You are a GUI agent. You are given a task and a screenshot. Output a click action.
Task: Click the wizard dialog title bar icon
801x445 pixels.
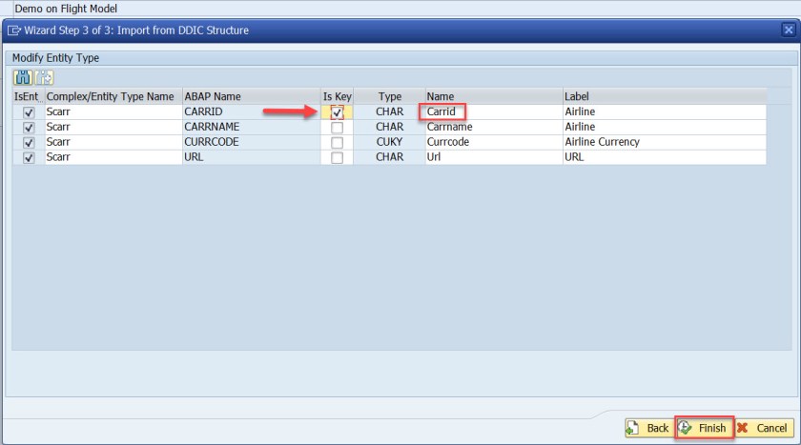click(13, 30)
